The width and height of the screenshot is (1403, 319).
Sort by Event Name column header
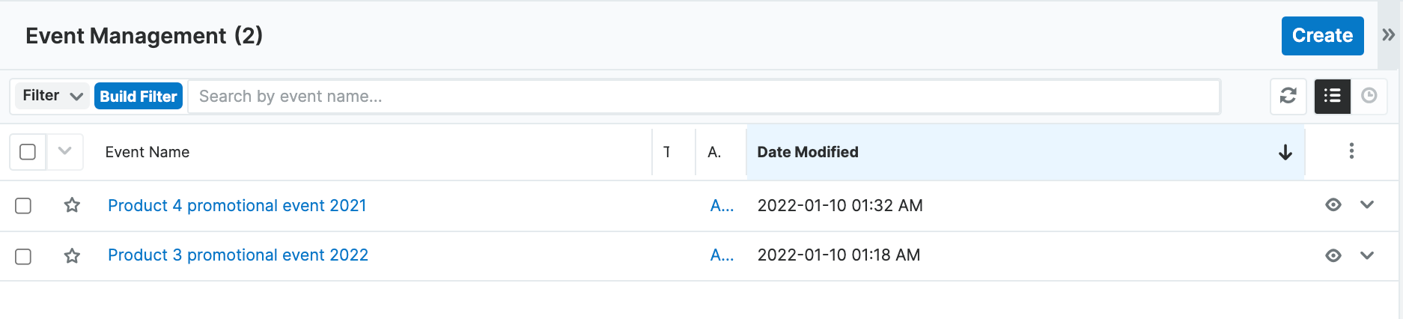[x=147, y=152]
